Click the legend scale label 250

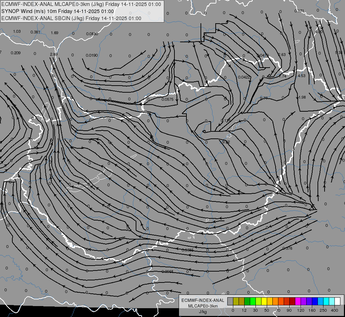(323, 310)
